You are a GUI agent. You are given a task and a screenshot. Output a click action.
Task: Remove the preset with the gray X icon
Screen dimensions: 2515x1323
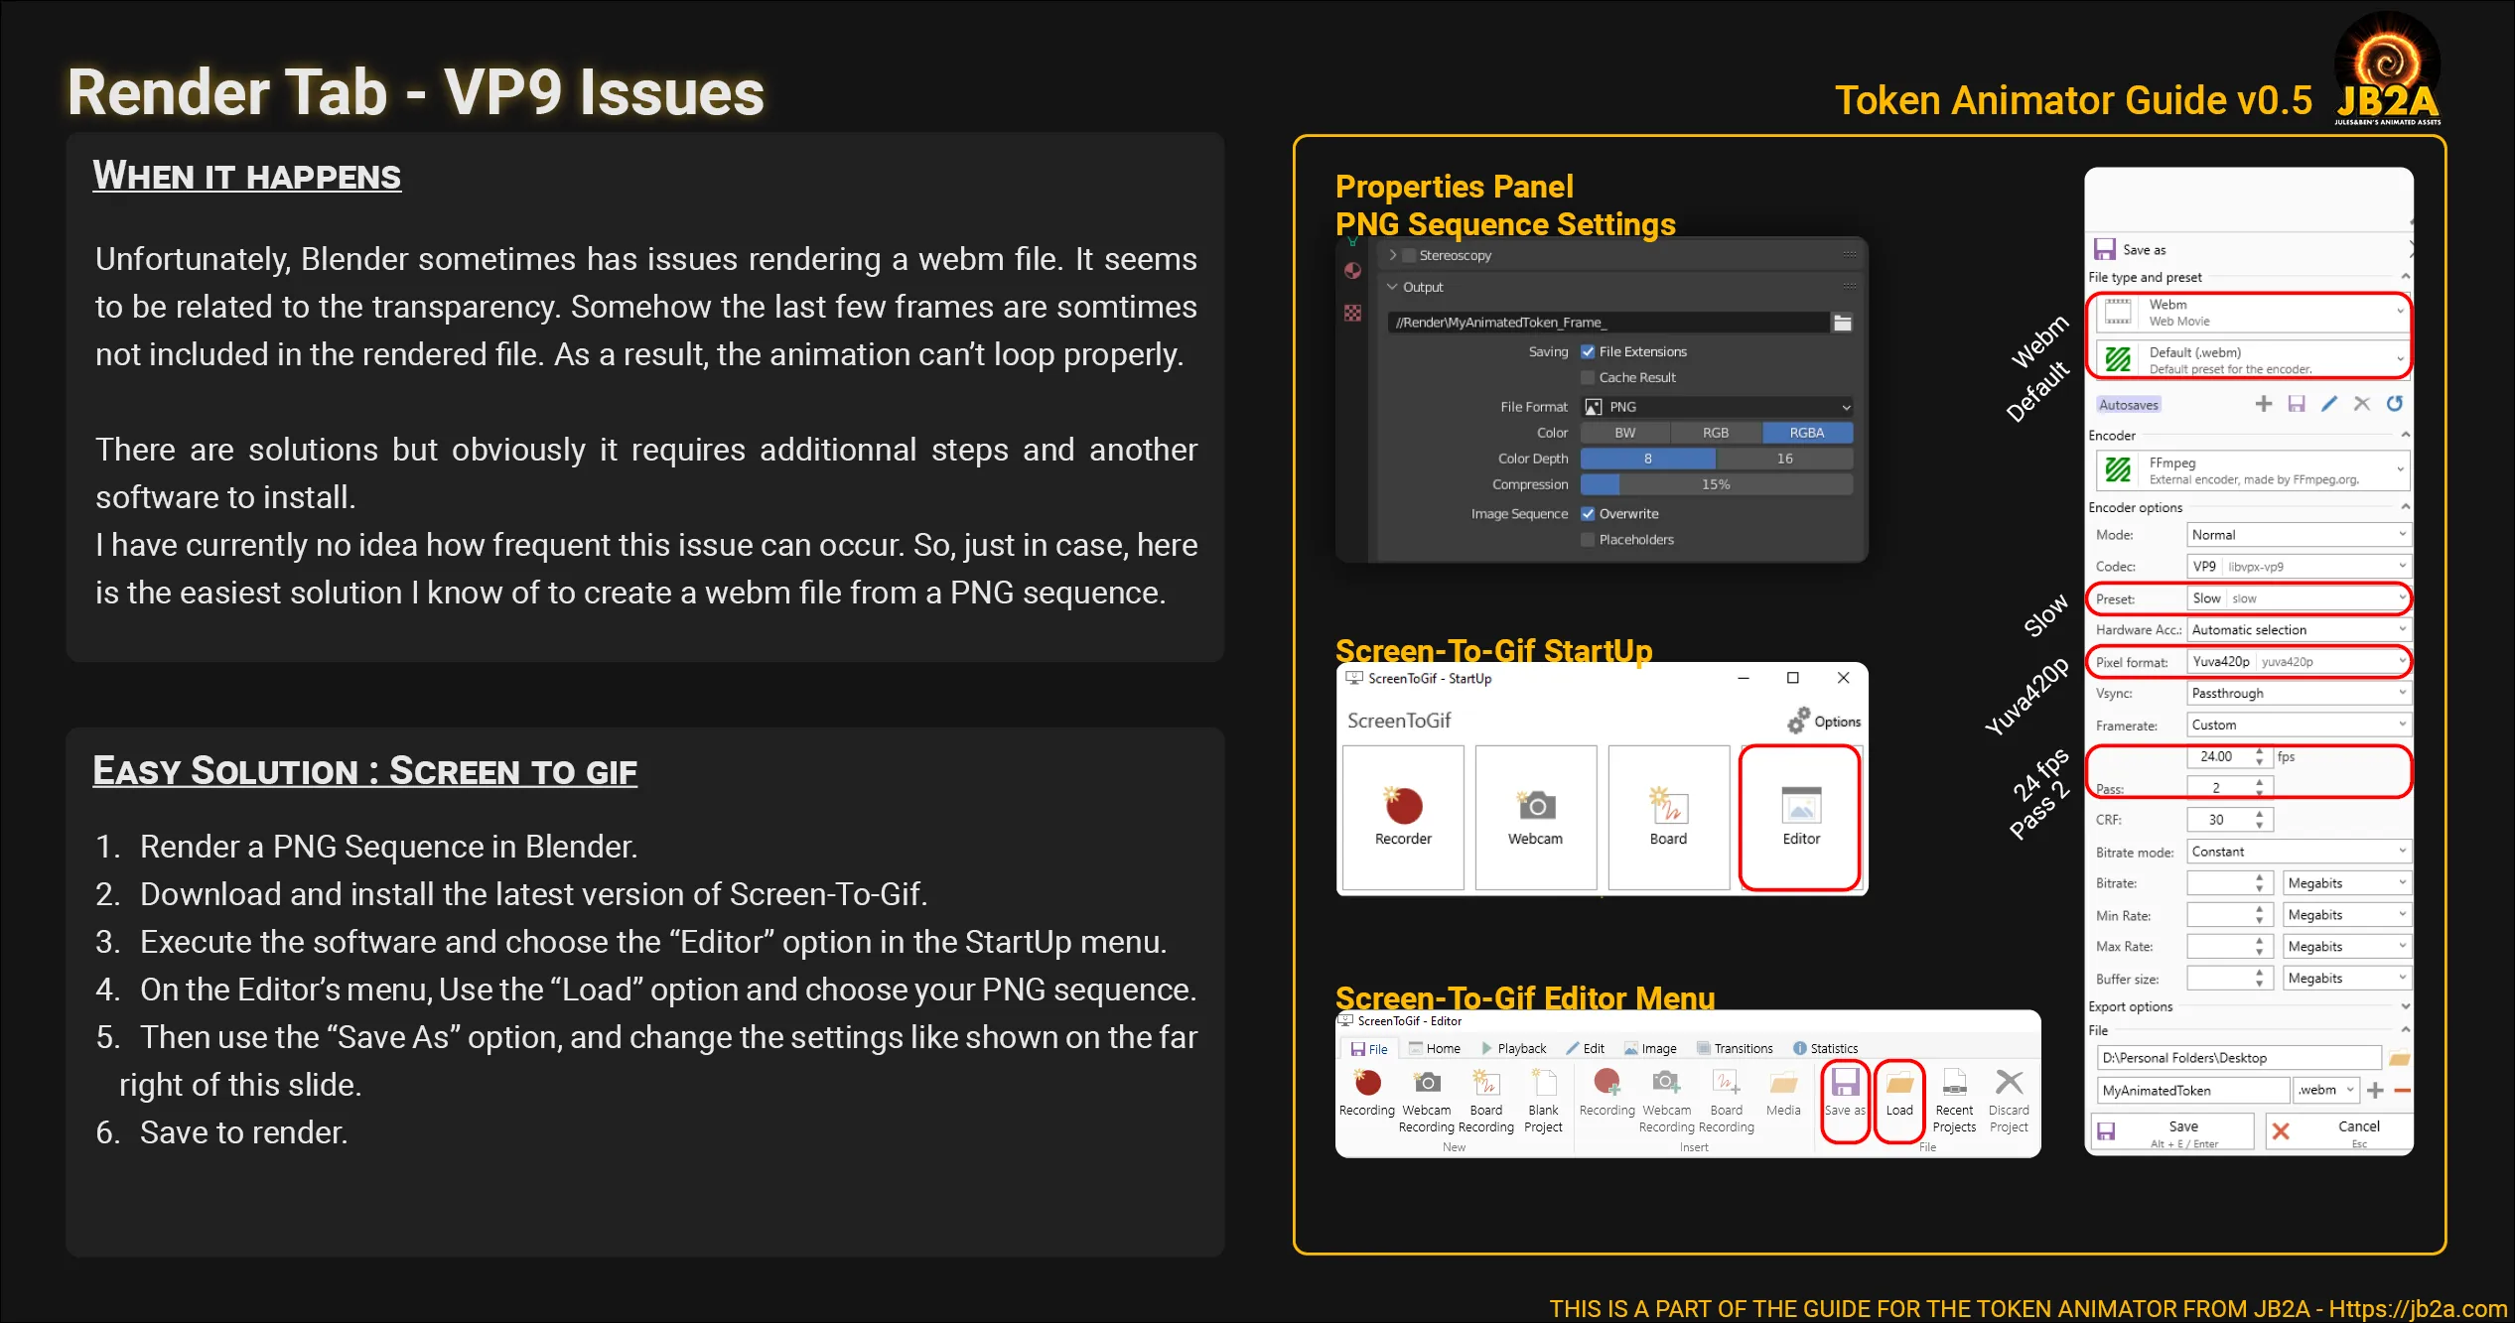click(2362, 404)
